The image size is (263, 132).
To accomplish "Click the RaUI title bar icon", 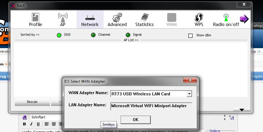I will click(x=13, y=5).
